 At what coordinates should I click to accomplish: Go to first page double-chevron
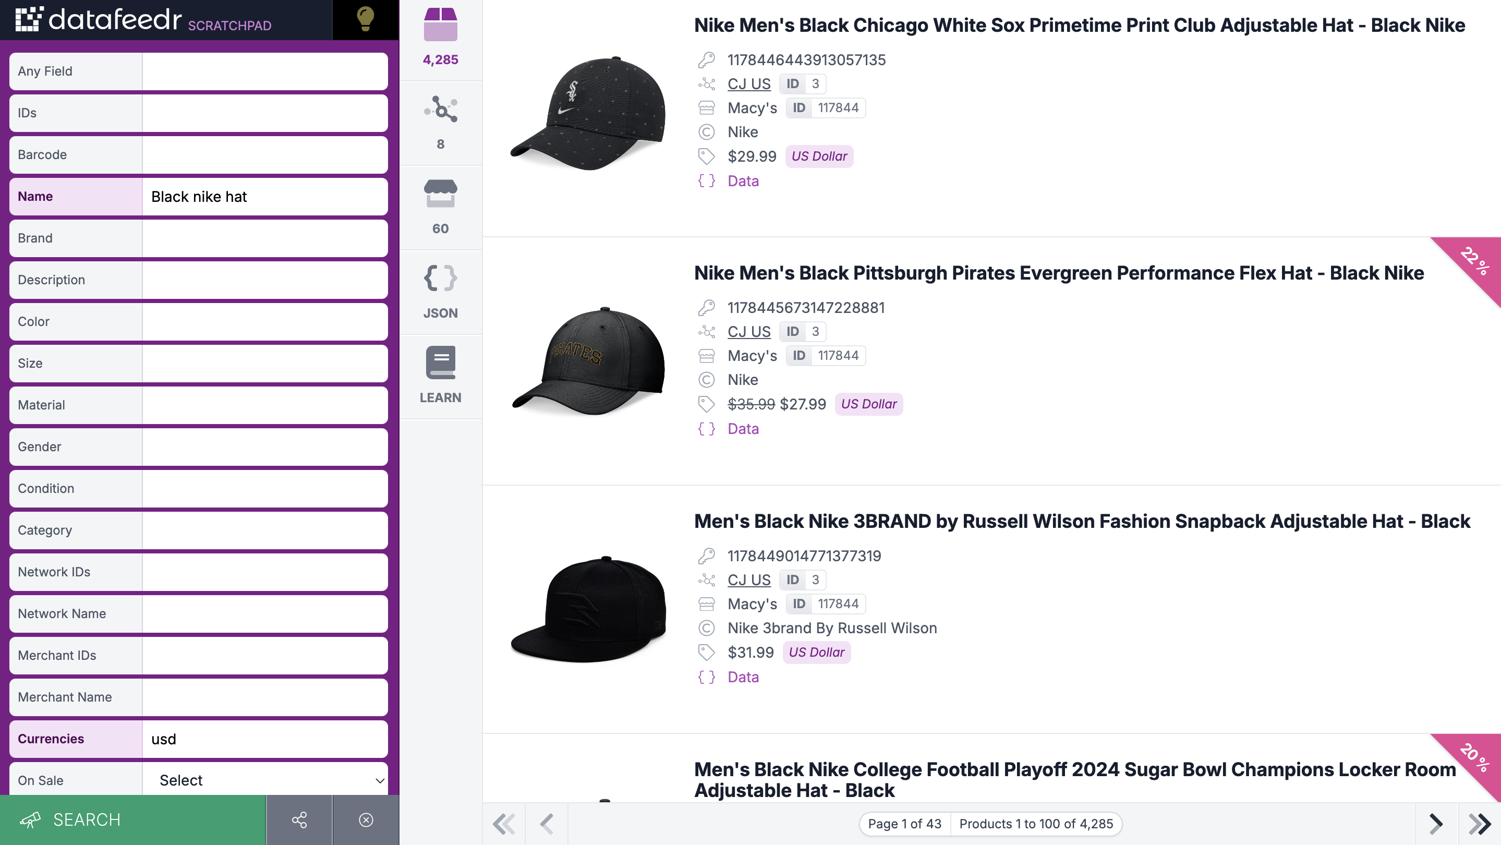point(504,824)
